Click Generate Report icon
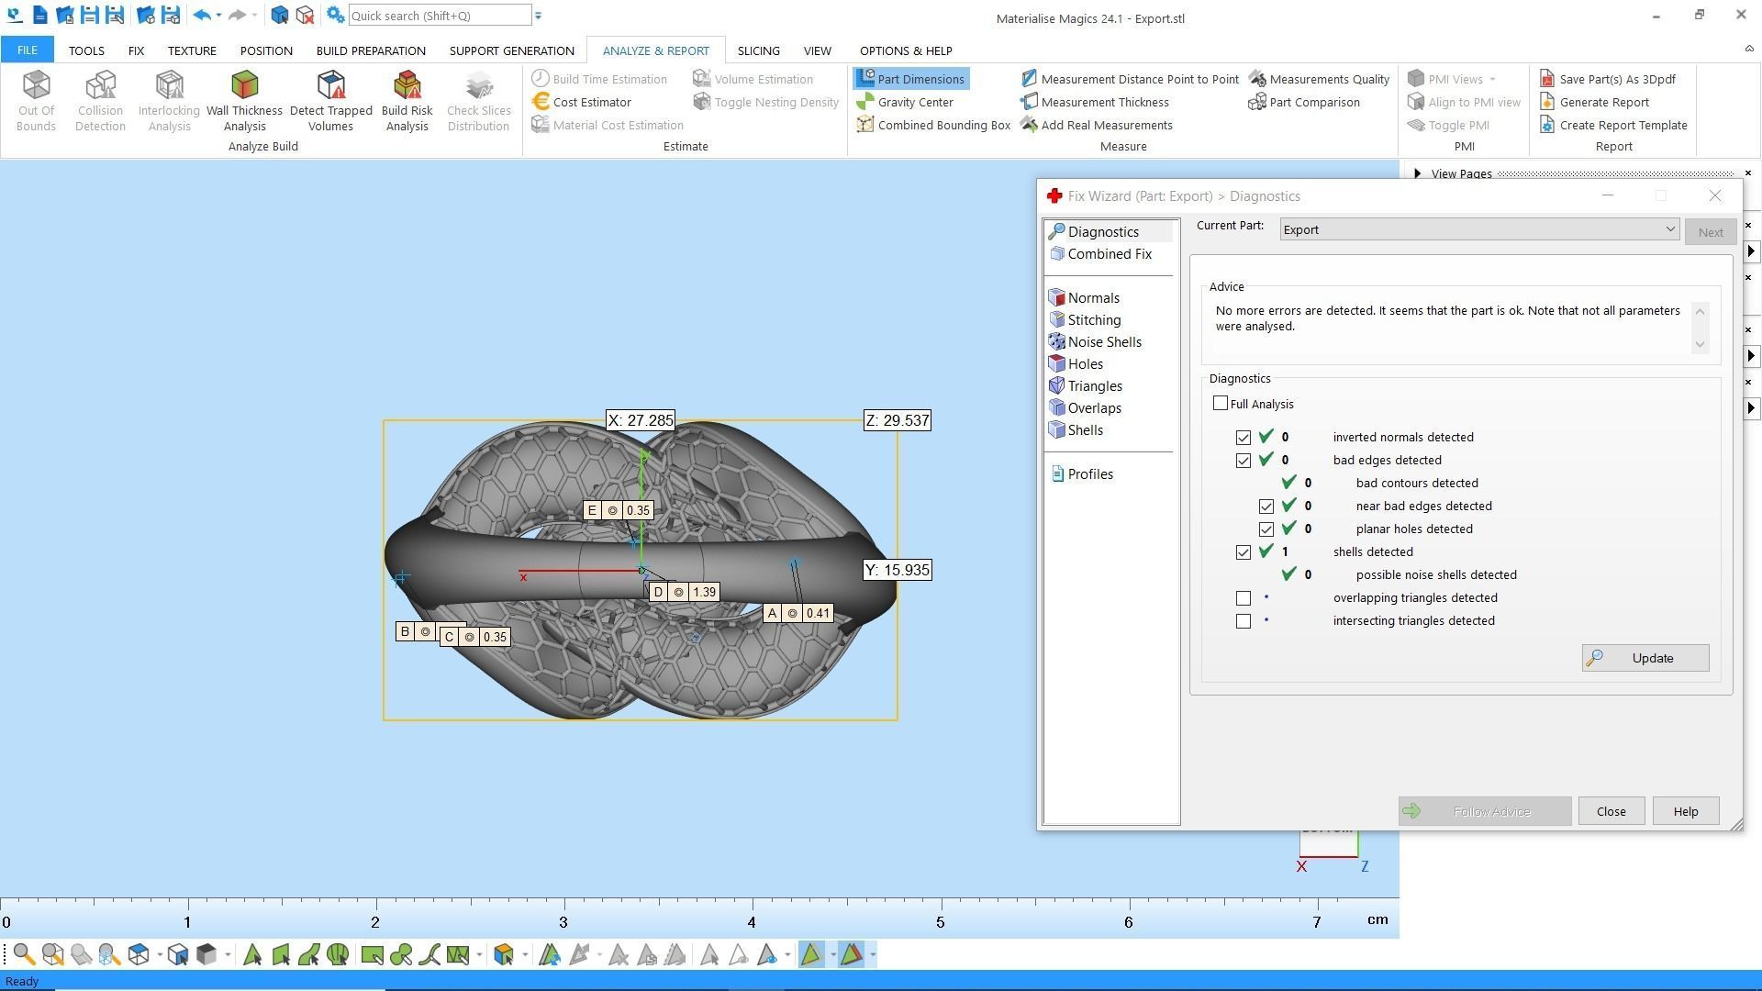 click(1602, 102)
